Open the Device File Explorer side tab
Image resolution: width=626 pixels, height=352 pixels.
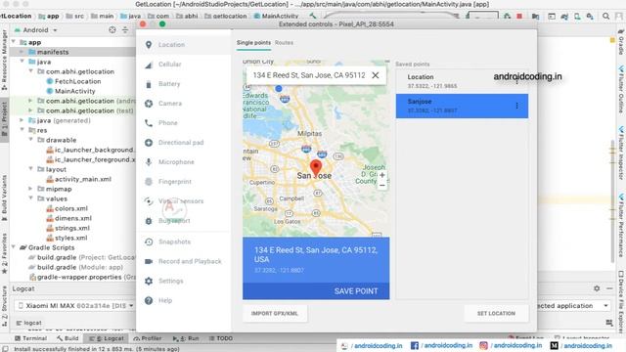click(621, 301)
